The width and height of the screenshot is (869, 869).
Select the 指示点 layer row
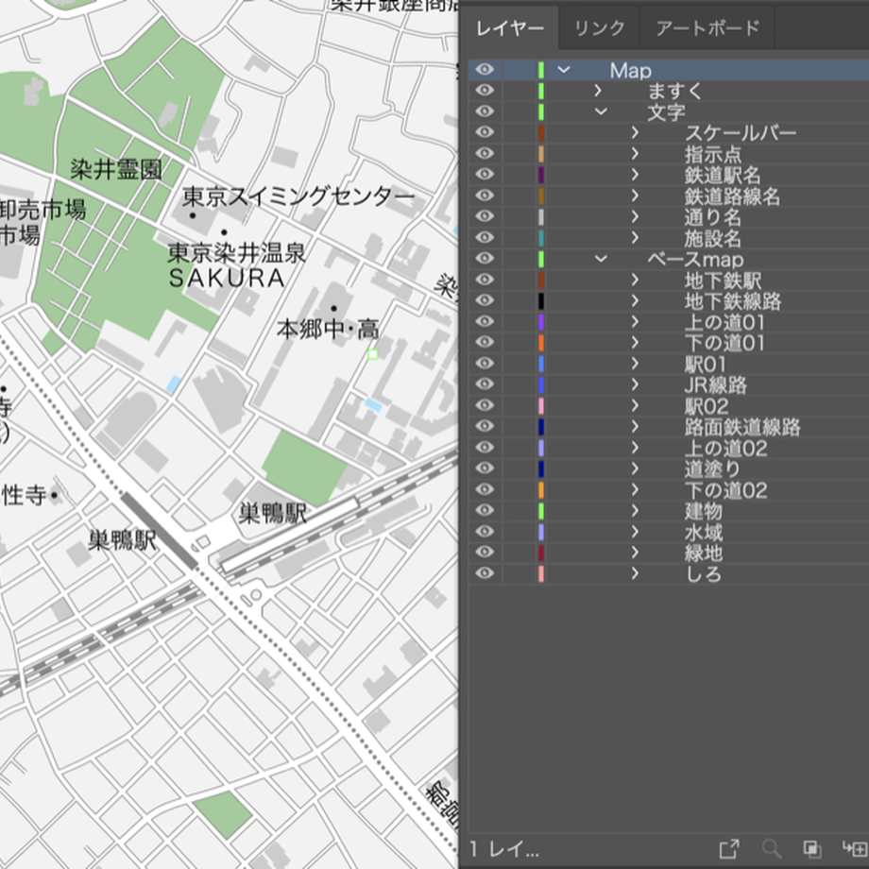(x=669, y=154)
